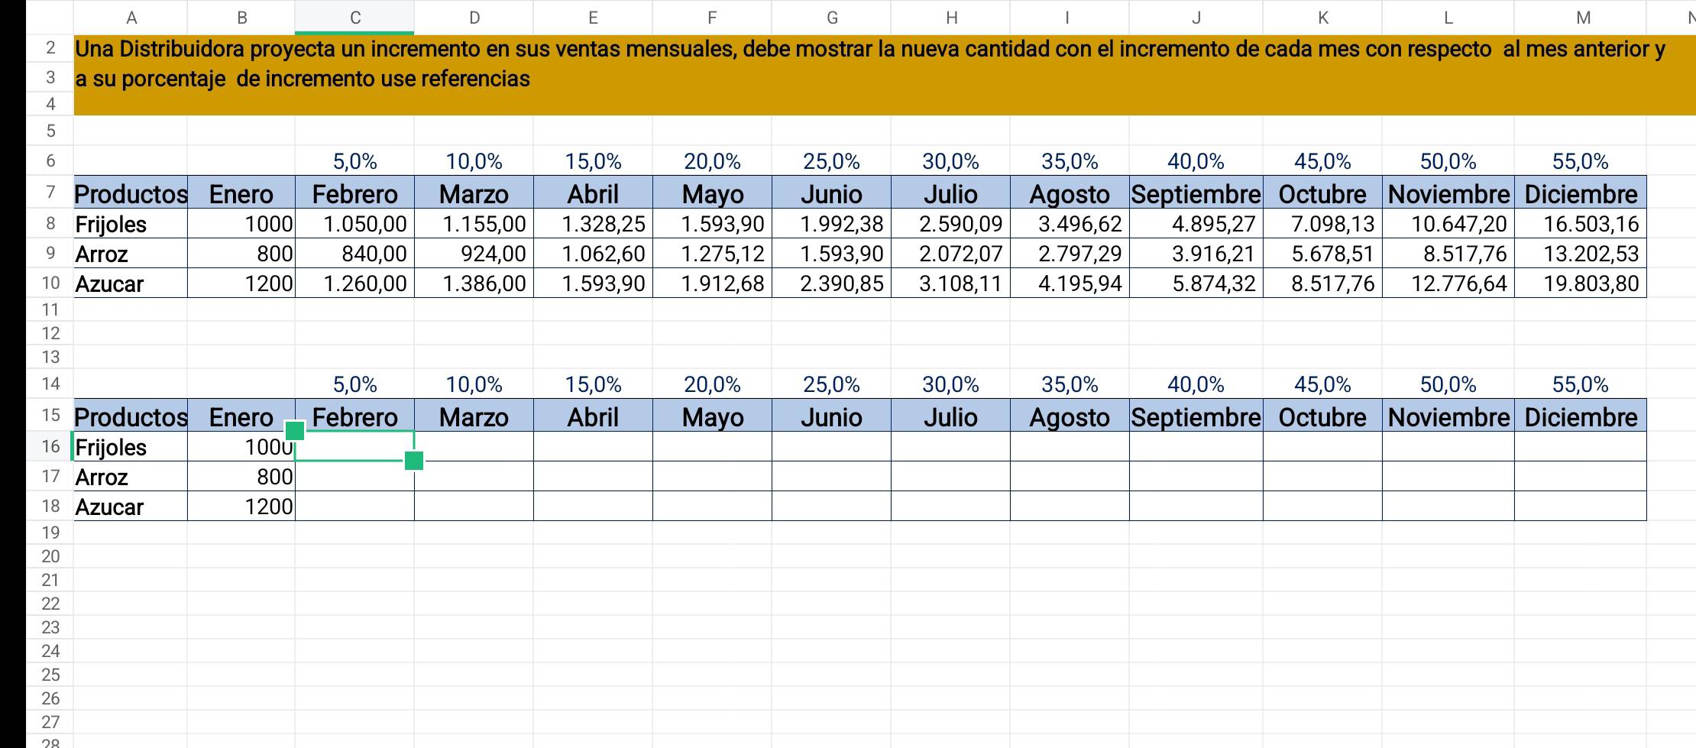Image resolution: width=1696 pixels, height=748 pixels.
Task: Click the Productos header in row 7
Action: coord(131,193)
